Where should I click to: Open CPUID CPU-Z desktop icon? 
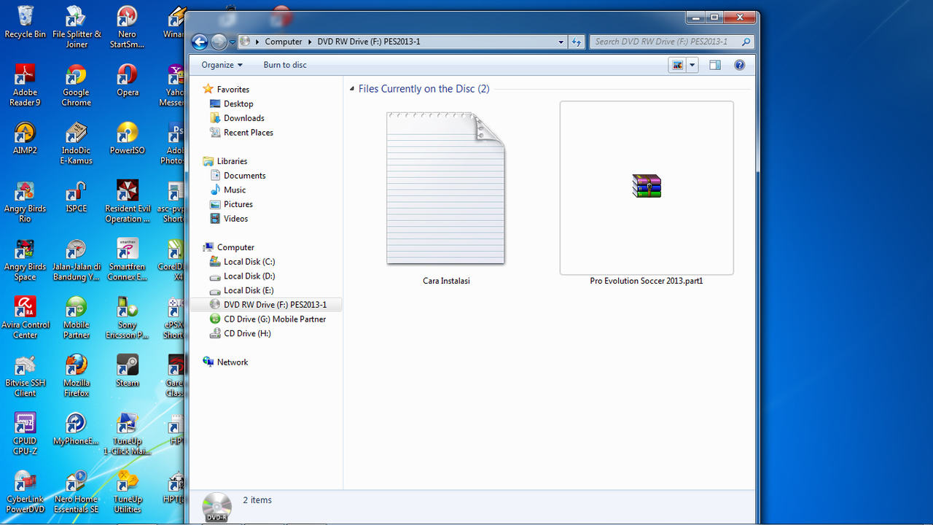coord(25,435)
